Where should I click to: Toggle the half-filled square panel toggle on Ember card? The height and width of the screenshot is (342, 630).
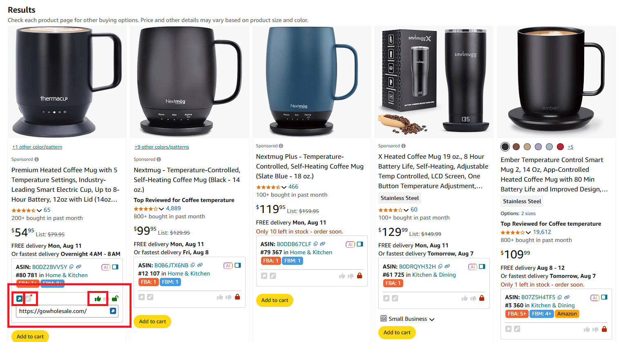click(605, 298)
